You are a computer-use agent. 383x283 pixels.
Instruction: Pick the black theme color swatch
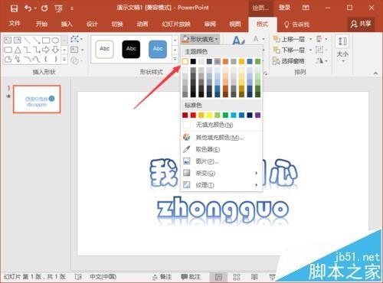193,61
